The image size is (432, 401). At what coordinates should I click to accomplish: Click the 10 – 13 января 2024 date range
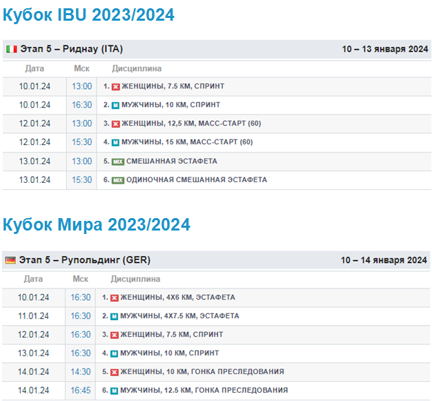click(385, 49)
